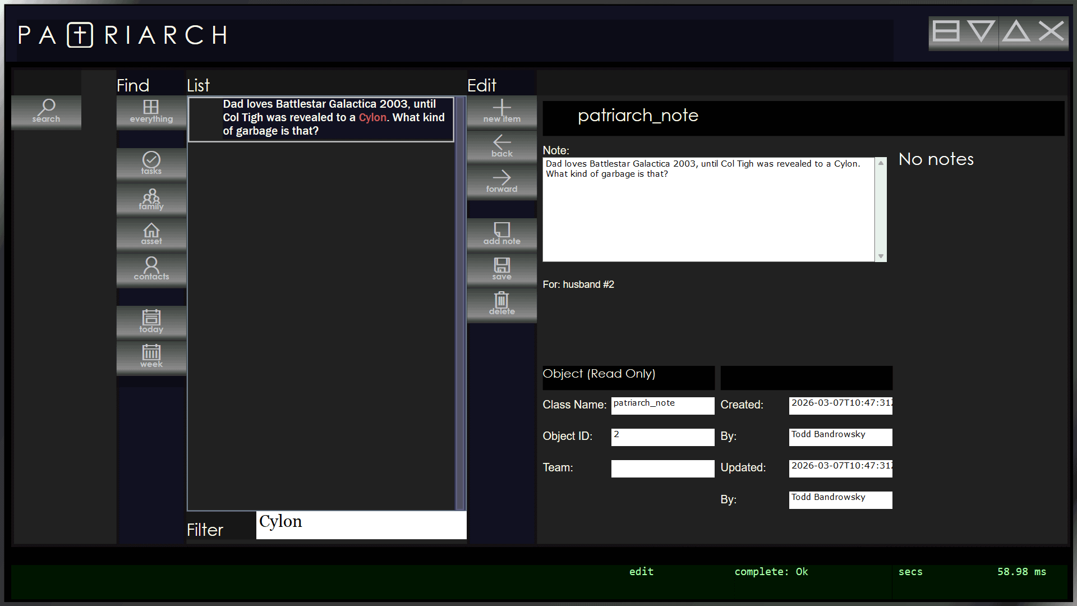Image resolution: width=1077 pixels, height=606 pixels.
Task: Select the Battlestar Galactica list entry
Action: click(x=321, y=118)
